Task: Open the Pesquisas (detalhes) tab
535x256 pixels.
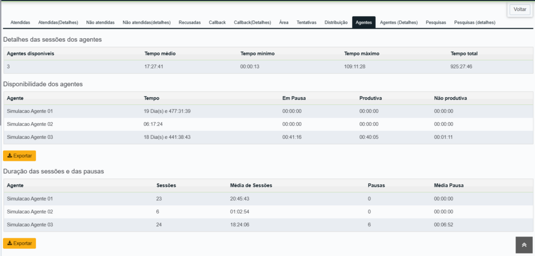Action: point(474,22)
